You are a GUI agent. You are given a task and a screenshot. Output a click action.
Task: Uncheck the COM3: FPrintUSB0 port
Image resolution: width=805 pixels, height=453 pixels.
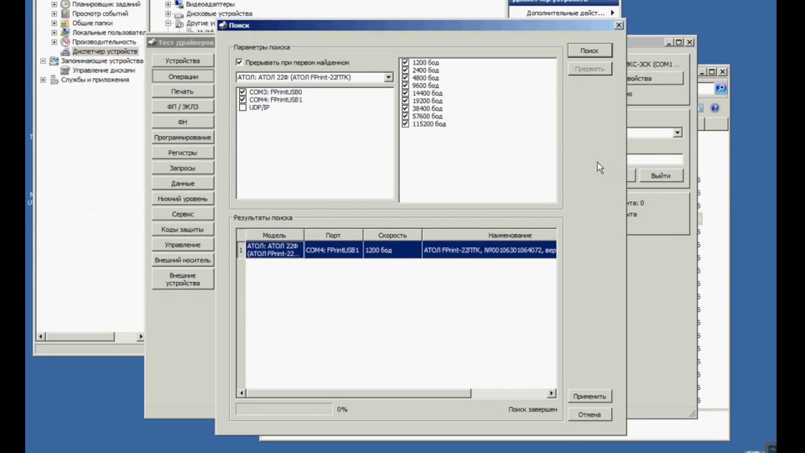coord(243,92)
